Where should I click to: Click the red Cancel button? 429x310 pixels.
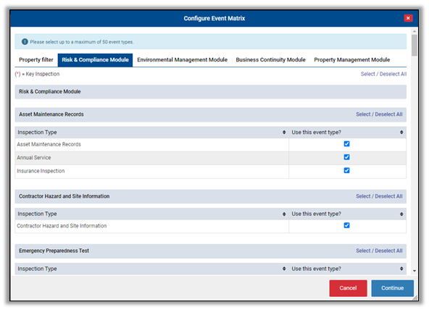click(x=348, y=288)
